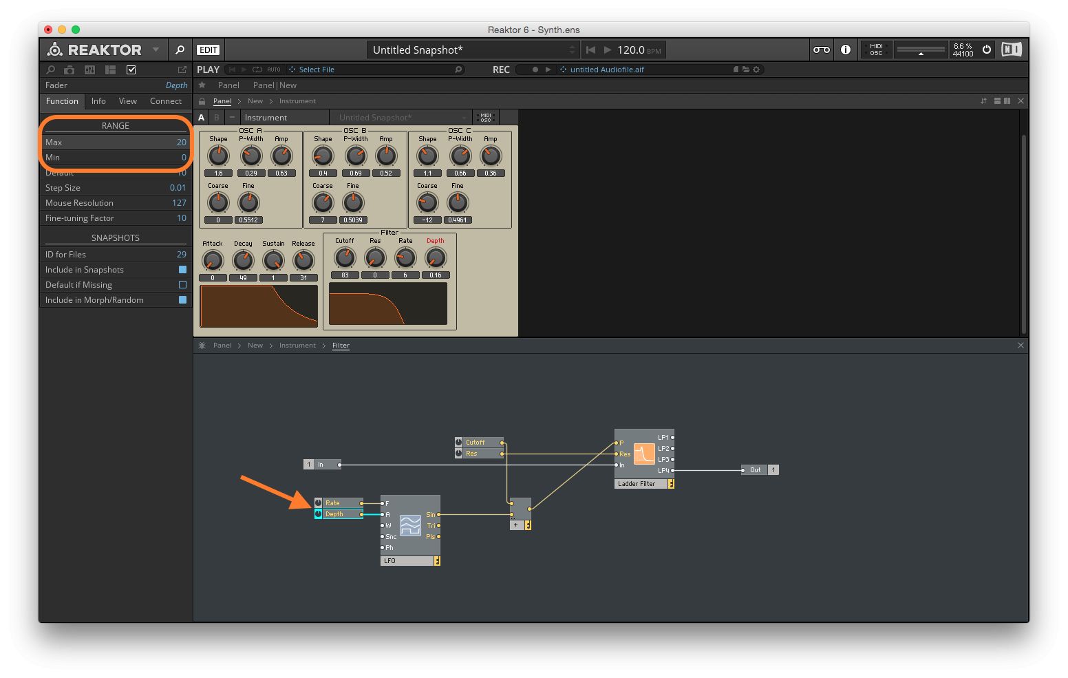
Task: Toggle the panel lock icon
Action: click(x=202, y=101)
